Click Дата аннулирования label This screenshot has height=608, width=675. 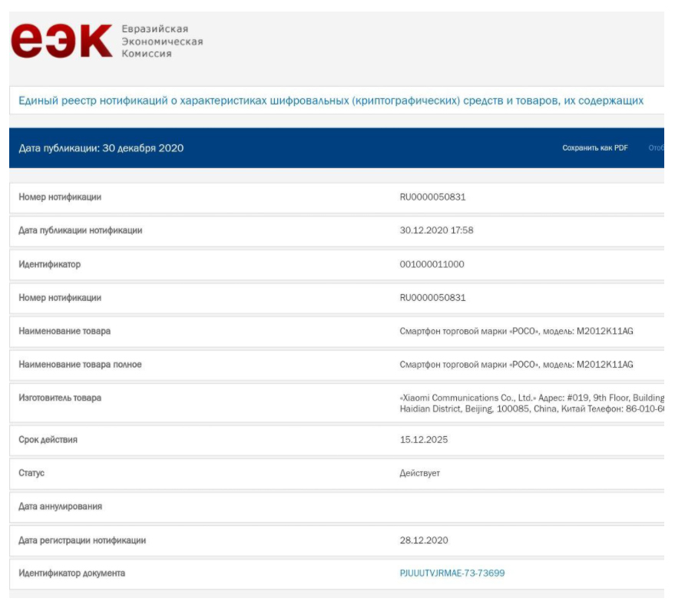pyautogui.click(x=60, y=507)
